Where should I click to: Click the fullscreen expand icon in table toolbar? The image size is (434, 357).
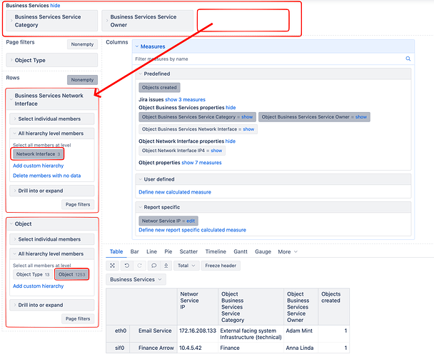(112, 266)
